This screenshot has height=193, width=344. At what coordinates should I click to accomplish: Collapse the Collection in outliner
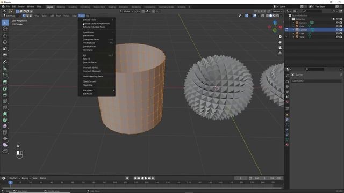[290, 19]
